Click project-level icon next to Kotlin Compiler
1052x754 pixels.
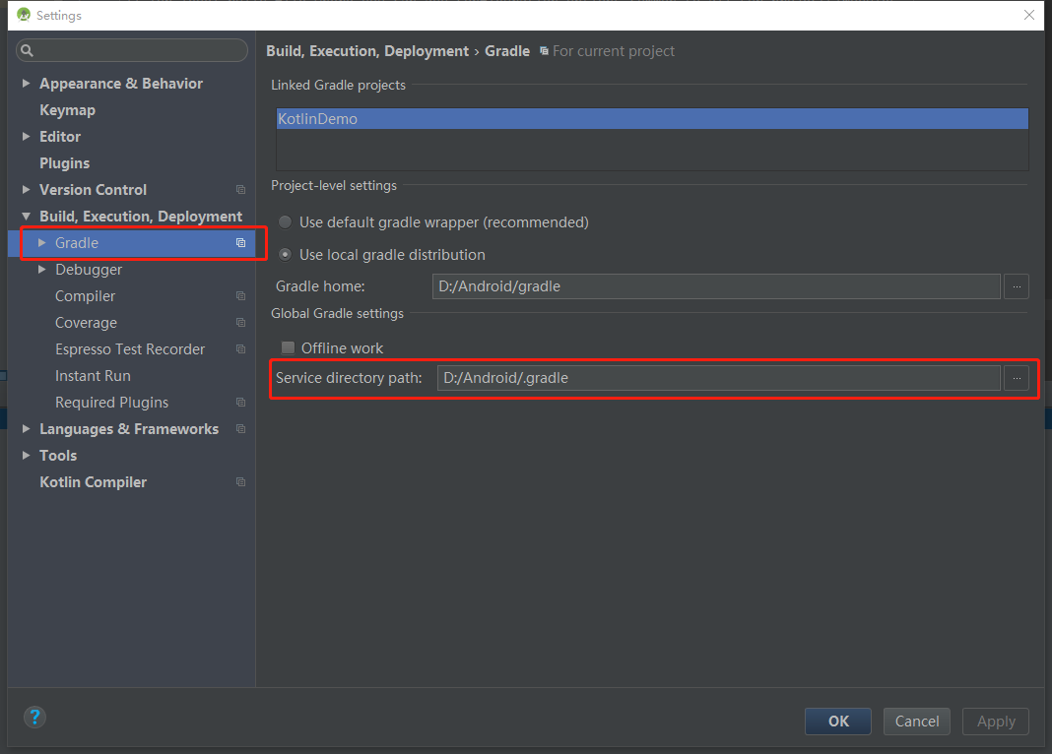coord(241,482)
